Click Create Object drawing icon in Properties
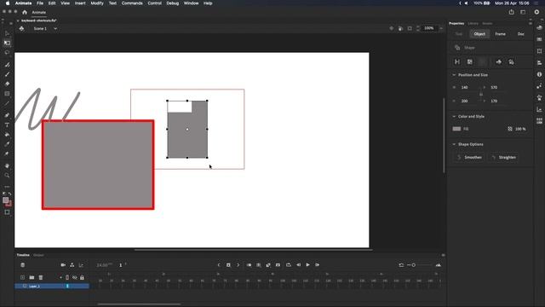 pyautogui.click(x=457, y=62)
